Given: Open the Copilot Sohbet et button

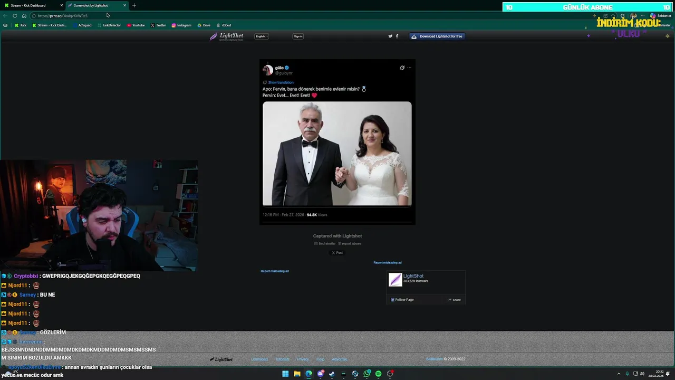Looking at the screenshot, I should pyautogui.click(x=660, y=16).
